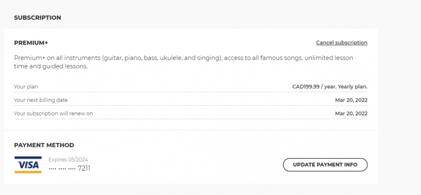Click the renewal date value Mar 20, 2022
Image resolution: width=421 pixels, height=195 pixels.
coord(351,113)
